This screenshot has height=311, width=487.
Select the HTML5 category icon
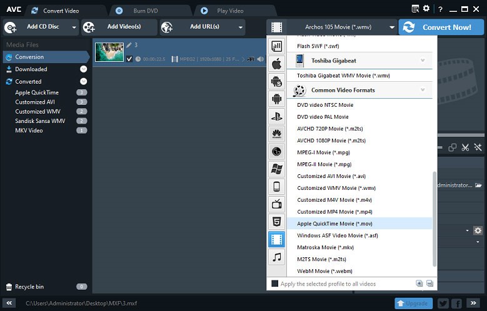pos(276,222)
